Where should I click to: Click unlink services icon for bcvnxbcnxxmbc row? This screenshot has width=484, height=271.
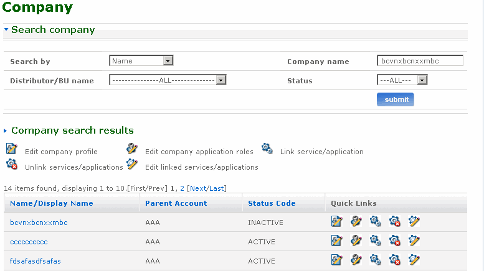point(394,222)
